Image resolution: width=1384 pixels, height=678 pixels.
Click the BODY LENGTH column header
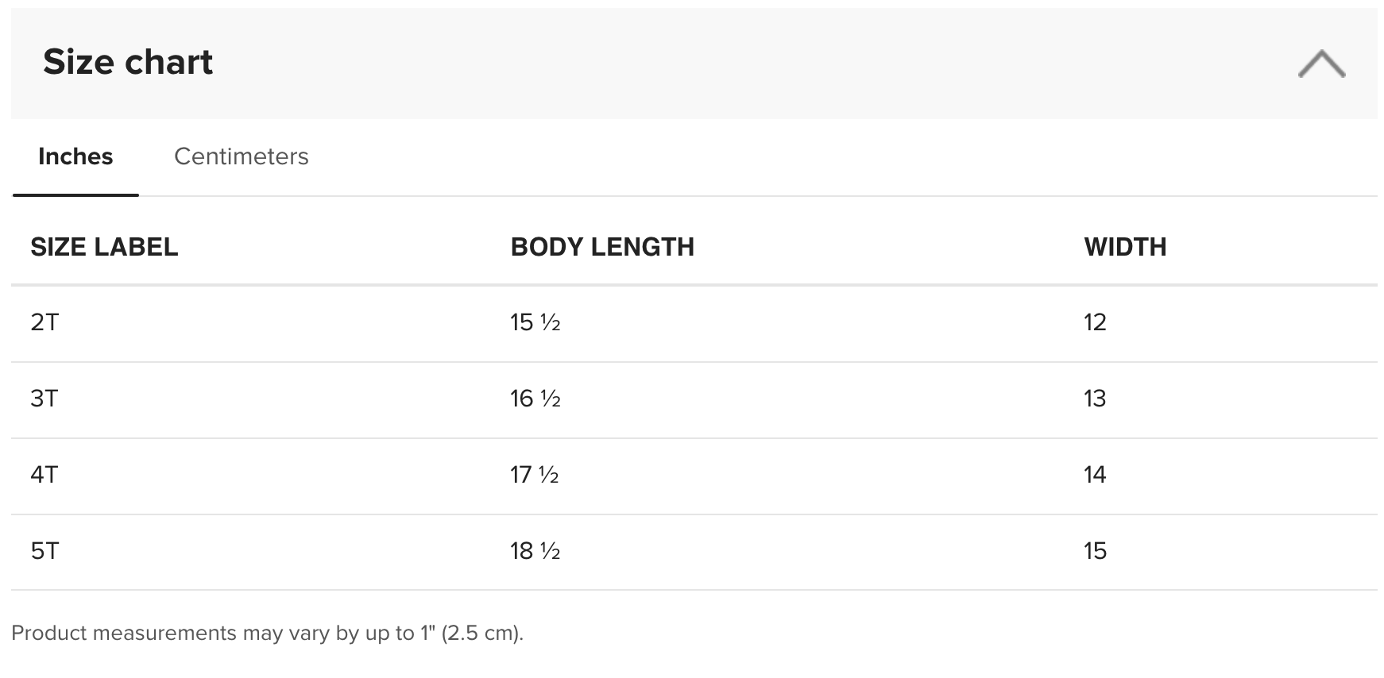point(602,247)
